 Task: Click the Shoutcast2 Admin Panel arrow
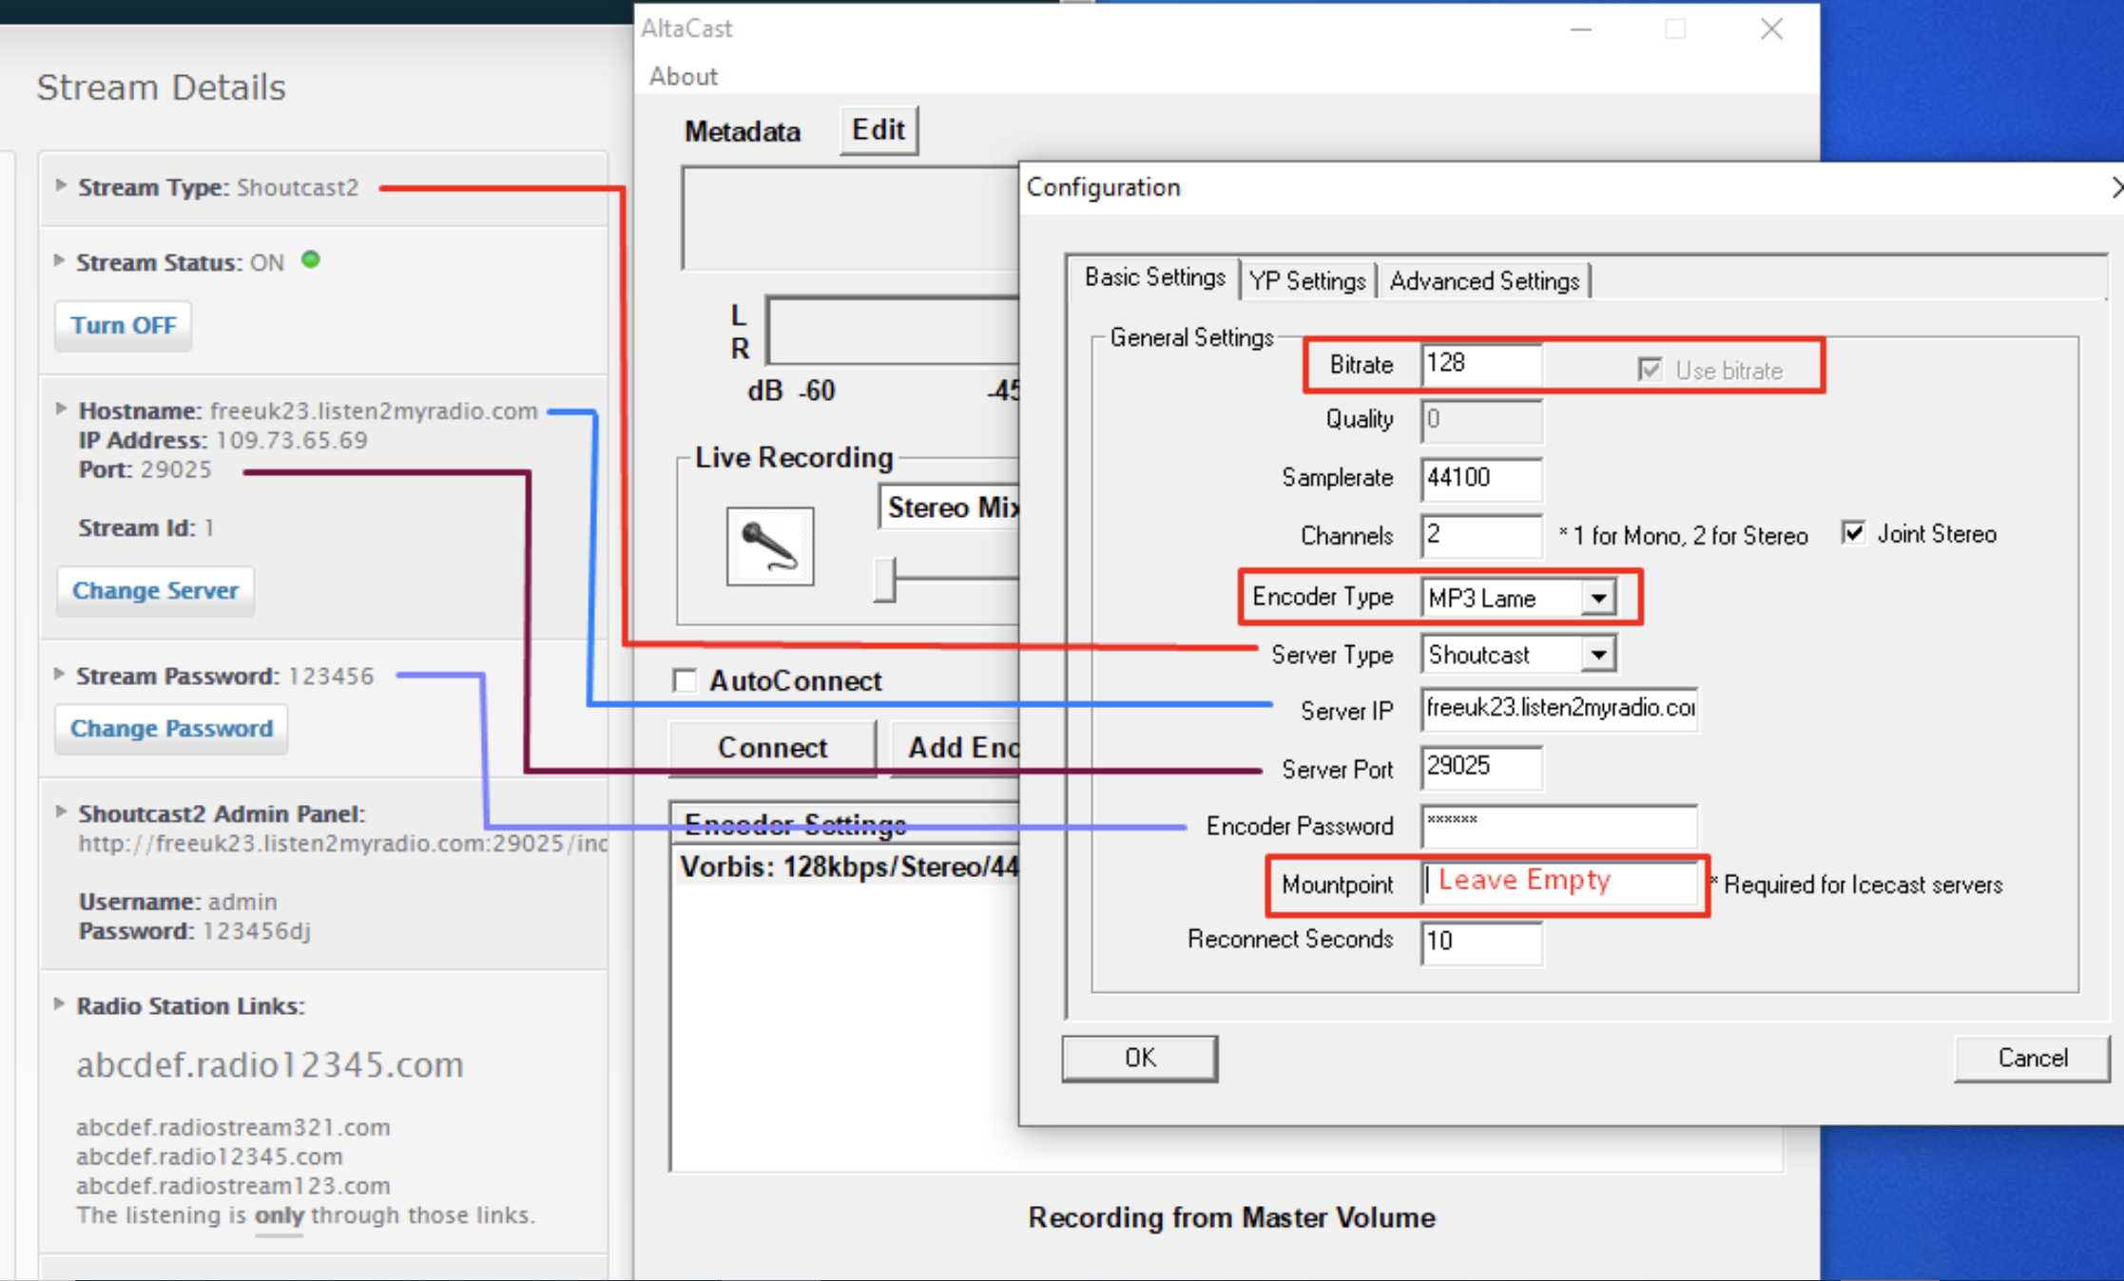point(61,813)
